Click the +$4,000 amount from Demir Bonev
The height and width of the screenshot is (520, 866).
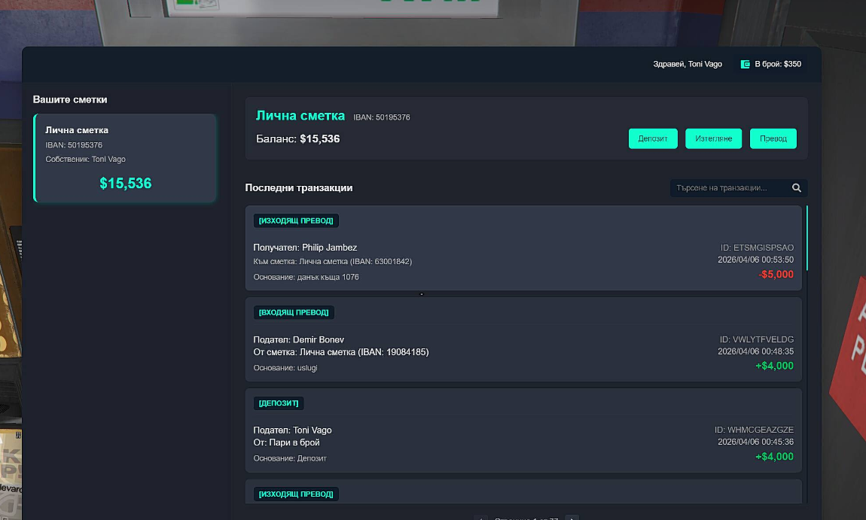click(x=774, y=366)
